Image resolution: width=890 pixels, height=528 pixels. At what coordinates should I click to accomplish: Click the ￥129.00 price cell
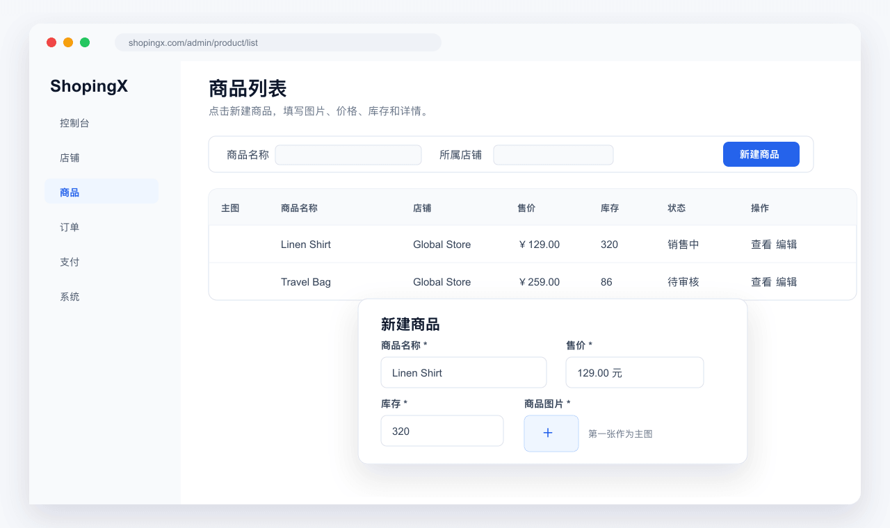(x=539, y=245)
